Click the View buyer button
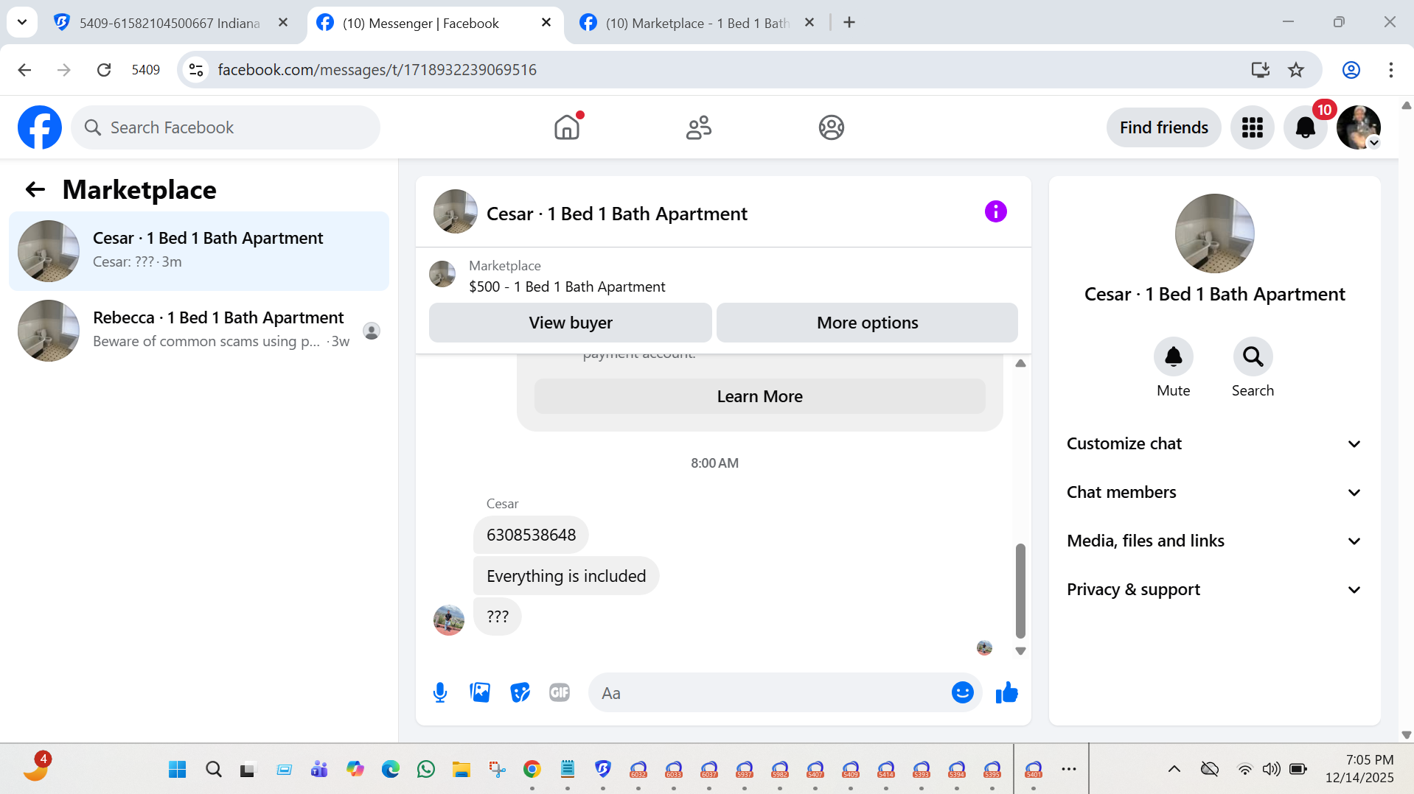This screenshot has width=1414, height=794. tap(571, 323)
